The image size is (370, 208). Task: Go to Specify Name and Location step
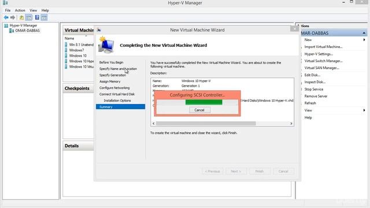tap(118, 69)
